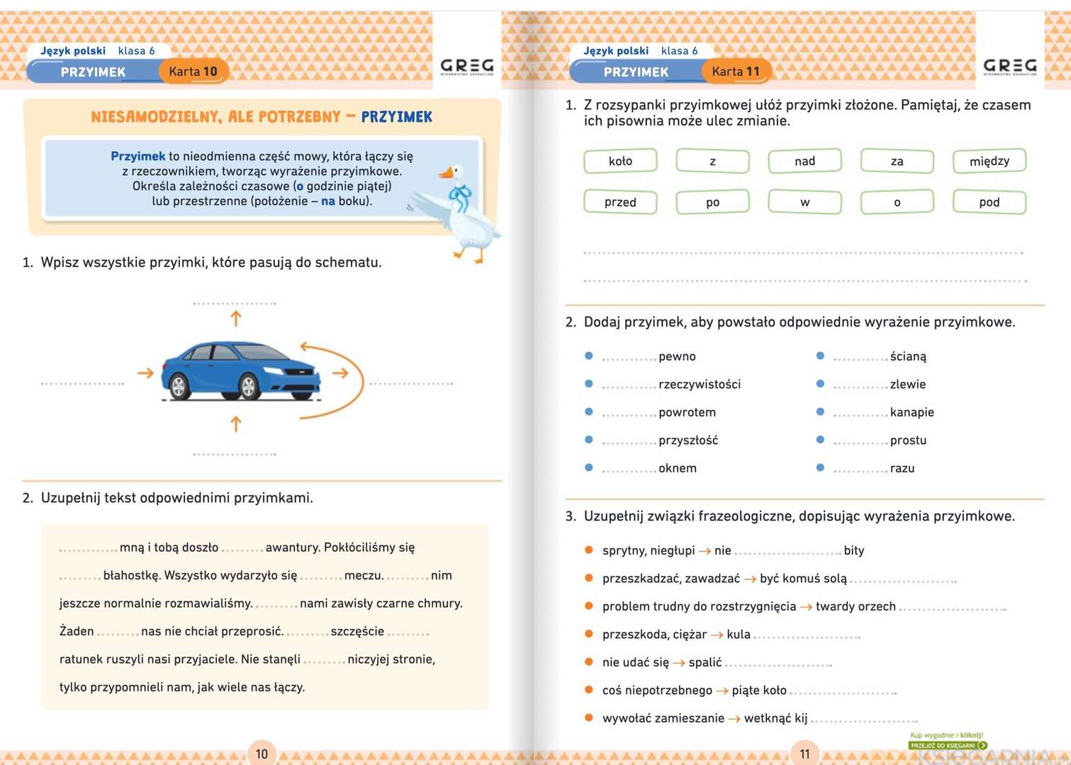The width and height of the screenshot is (1071, 765).
Task: Click the PRZYIMEK header on Karta 10
Action: (x=93, y=72)
